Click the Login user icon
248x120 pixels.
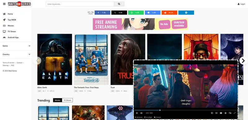pos(238,4)
